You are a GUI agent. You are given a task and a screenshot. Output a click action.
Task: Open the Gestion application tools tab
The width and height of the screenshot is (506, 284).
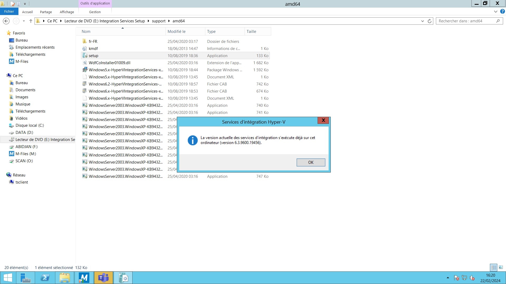click(x=95, y=12)
